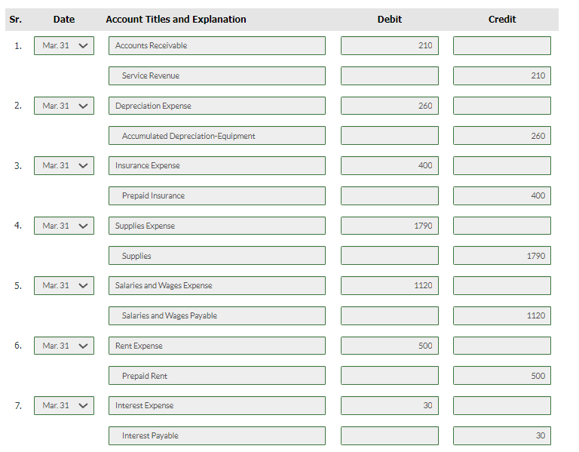
Task: Edit the 500 debit for Rent Expense
Action: pos(390,346)
